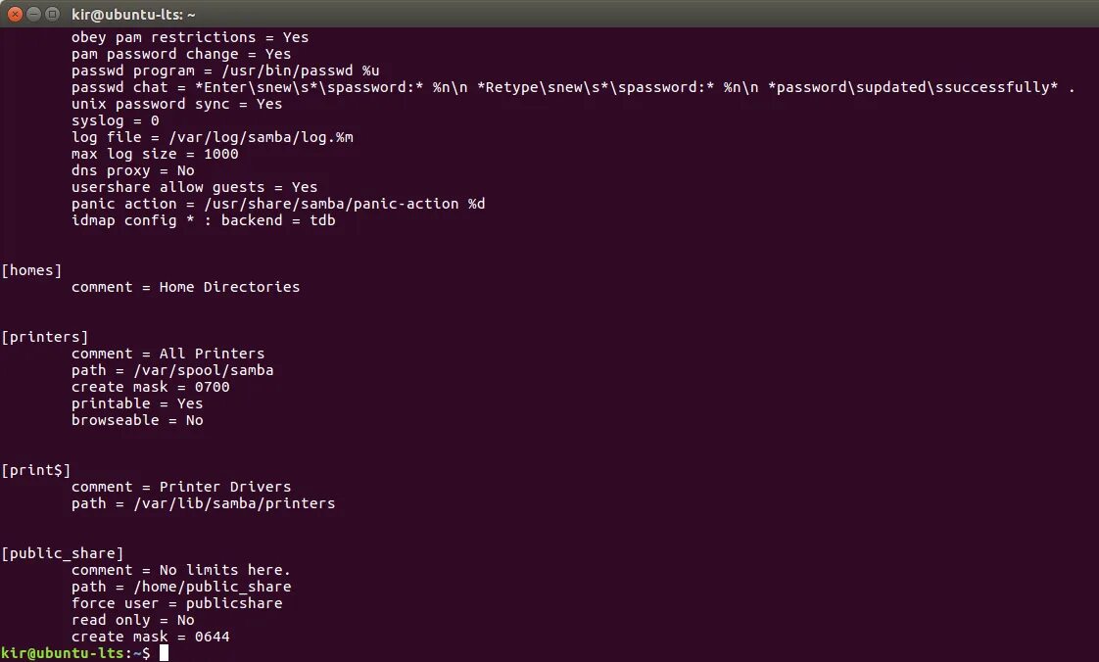
Task: Click the 'log file = /var/log/samba/log.%m' line
Action: coord(212,137)
